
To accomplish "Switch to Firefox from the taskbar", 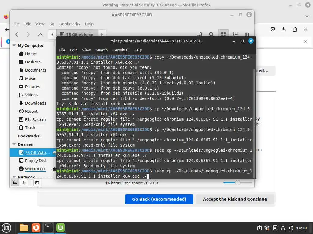I will 36,228.
